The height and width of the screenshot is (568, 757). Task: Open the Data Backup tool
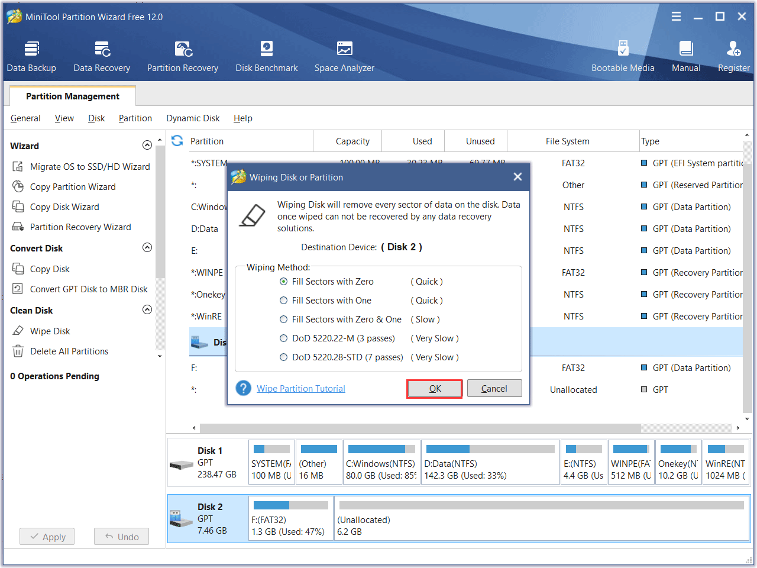(31, 57)
